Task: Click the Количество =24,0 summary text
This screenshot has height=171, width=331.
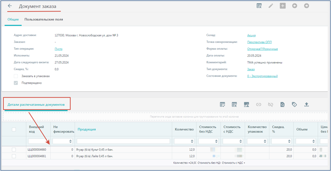Action: click(184, 163)
